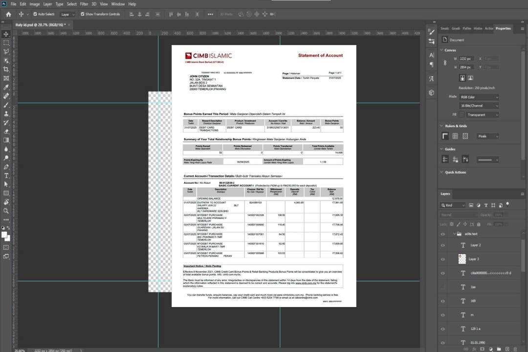Select the Rectangular Marquee tool
The image size is (528, 352).
pos(6,43)
